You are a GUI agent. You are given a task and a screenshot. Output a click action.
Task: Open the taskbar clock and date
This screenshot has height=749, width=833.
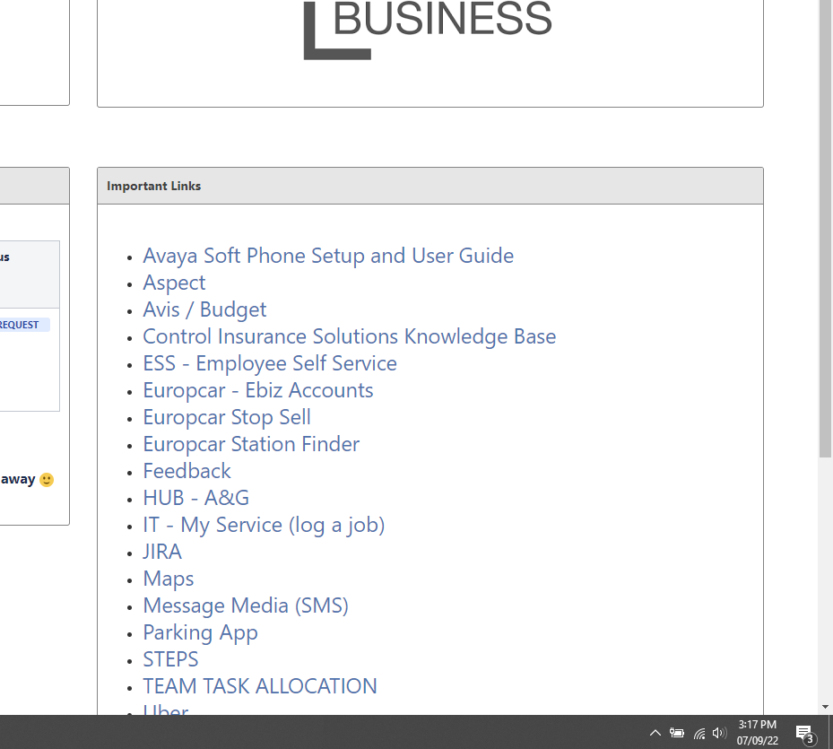pyautogui.click(x=757, y=733)
